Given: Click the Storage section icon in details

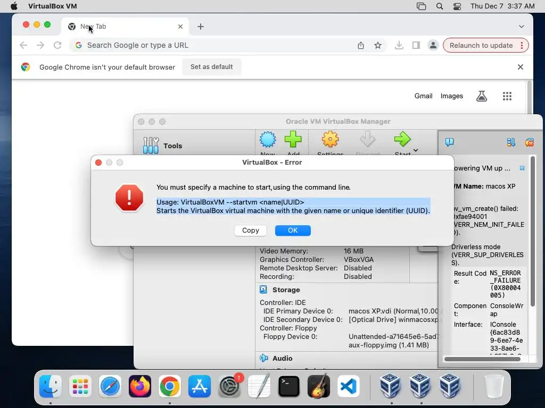Looking at the screenshot, I should [263, 290].
